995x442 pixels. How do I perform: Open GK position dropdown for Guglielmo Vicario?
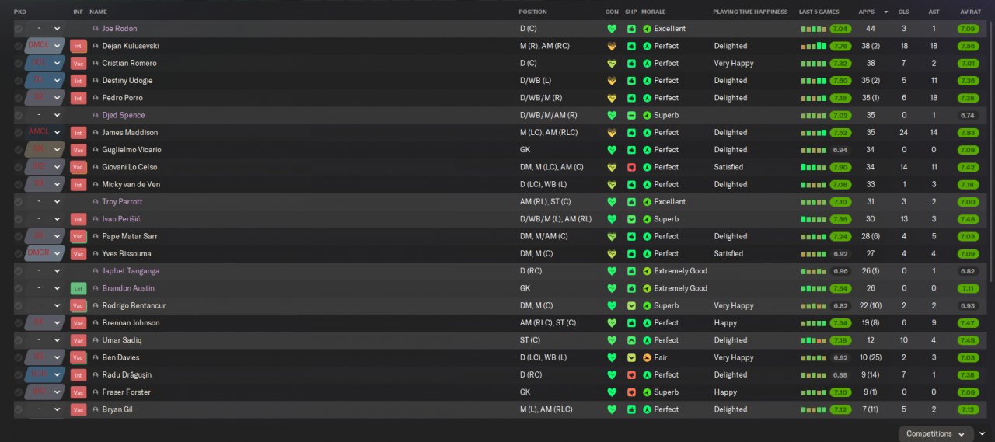45,150
